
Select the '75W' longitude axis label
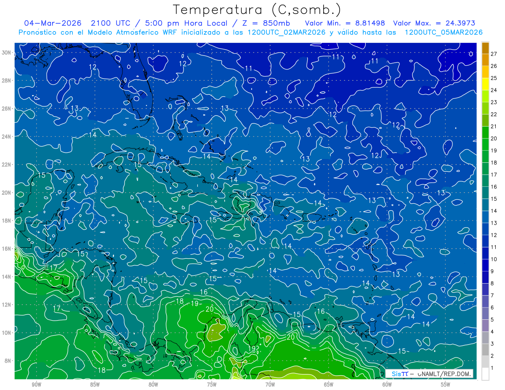click(212, 385)
